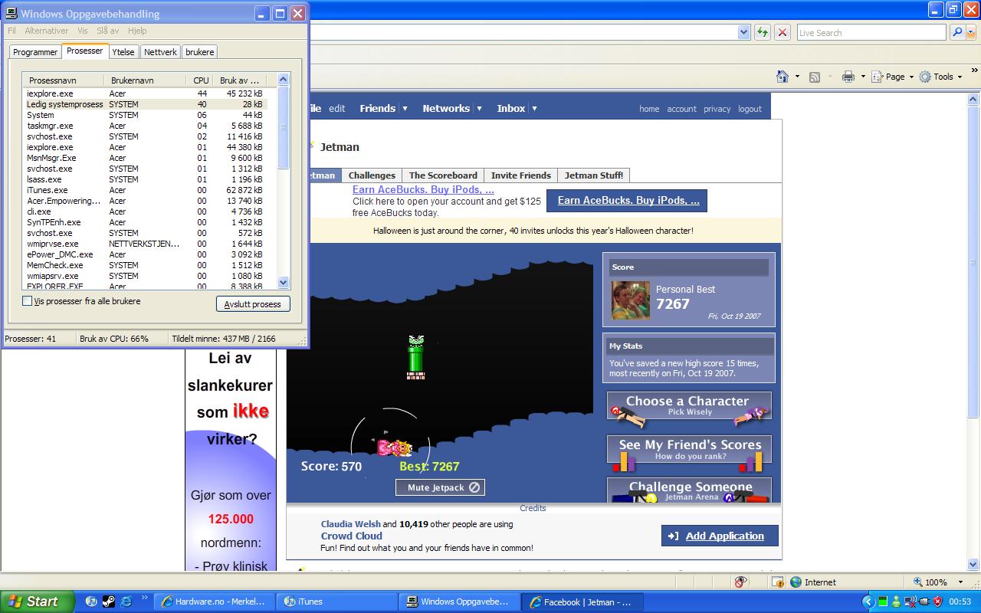The image size is (981, 613).
Task: Click the Live Search magnifier icon
Action: tap(957, 32)
